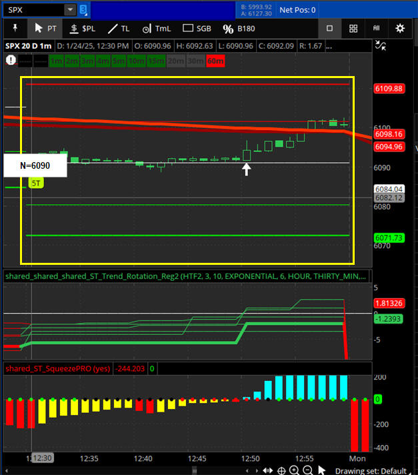The image size is (418, 475).
Task: Click the Net Pos: 0 label
Action: pos(297,10)
